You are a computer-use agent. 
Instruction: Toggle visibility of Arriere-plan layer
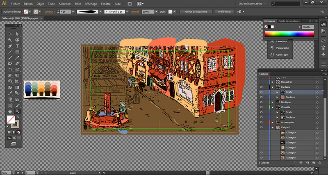click(x=261, y=122)
